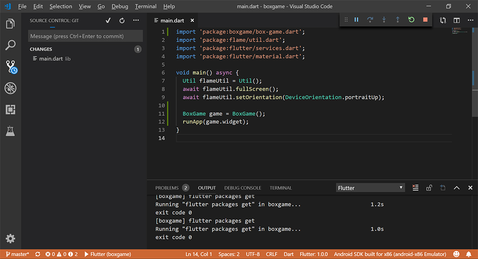Open the Test flask view
The height and width of the screenshot is (259, 478).
10,131
